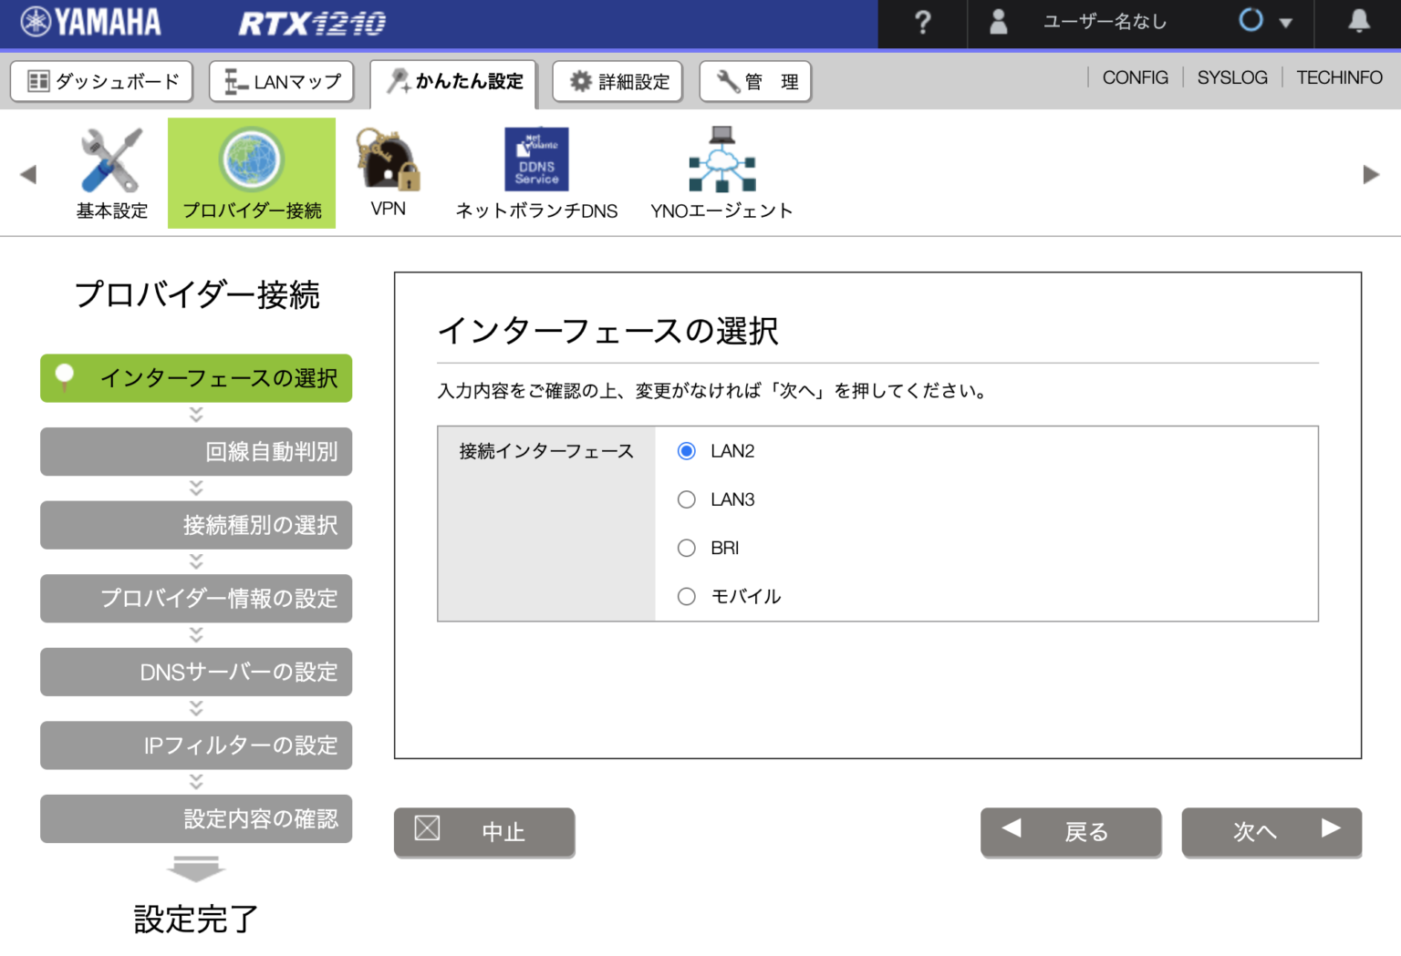This screenshot has height=956, width=1401.
Task: Click the DNSサーバーの設定 step
Action: 196,672
